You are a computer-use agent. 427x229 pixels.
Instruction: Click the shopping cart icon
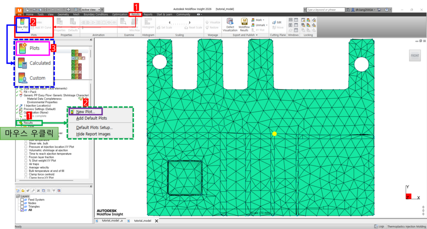tap(379, 9)
